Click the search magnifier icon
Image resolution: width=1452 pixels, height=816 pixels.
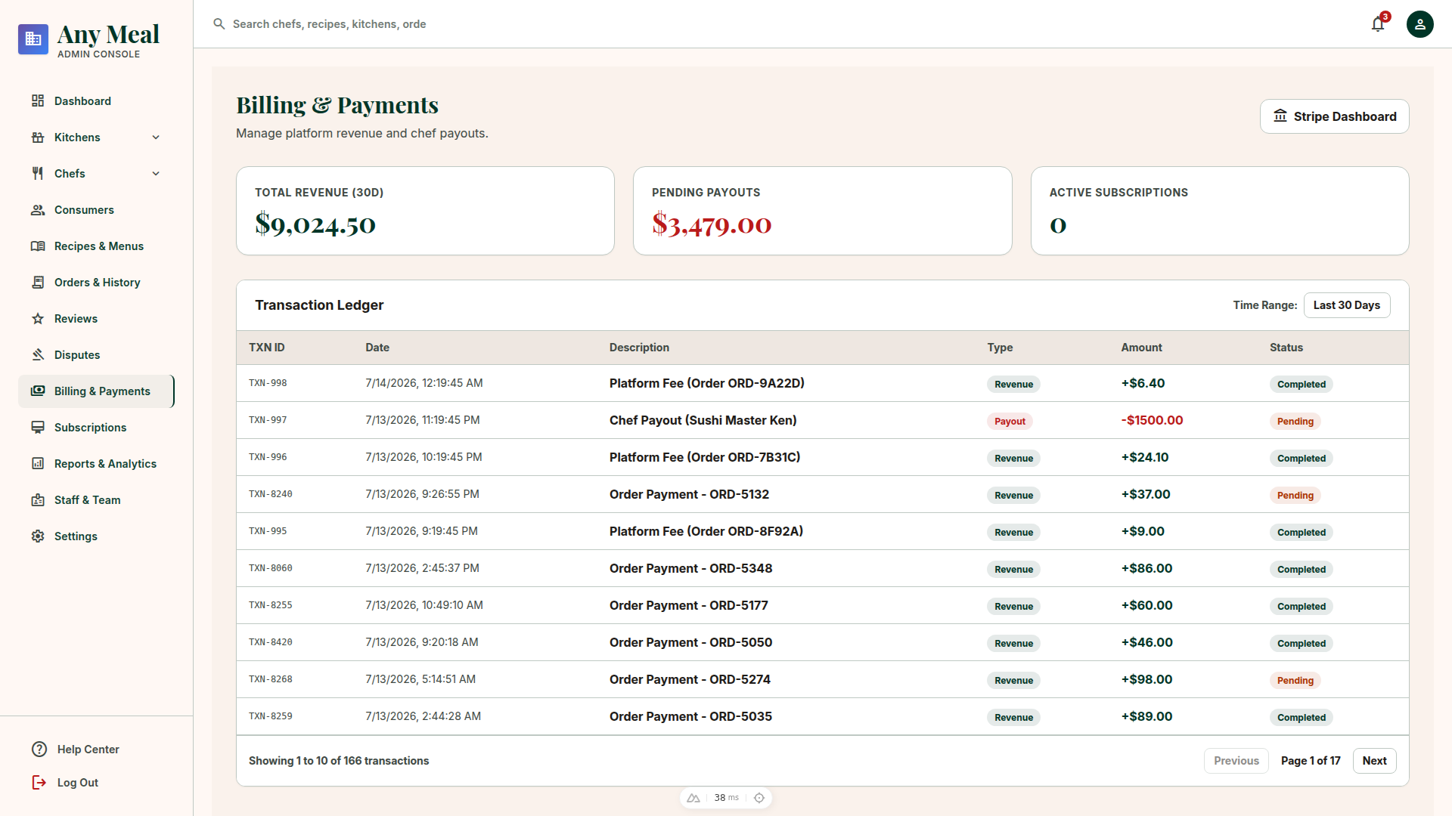tap(219, 24)
